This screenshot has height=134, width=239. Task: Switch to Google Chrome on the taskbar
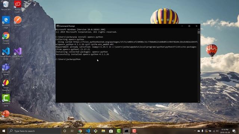pyautogui.click(x=80, y=131)
